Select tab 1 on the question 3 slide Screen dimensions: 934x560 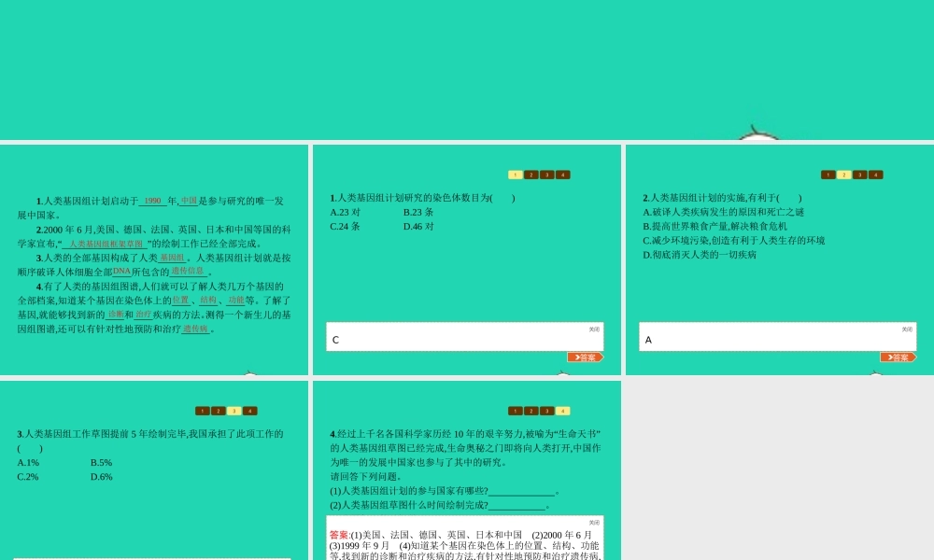point(202,411)
